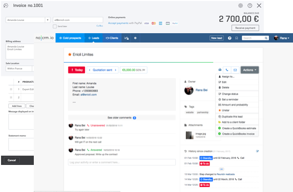Choose Unstar in Actions menu
293x192 pixels.
[x=237, y=110]
